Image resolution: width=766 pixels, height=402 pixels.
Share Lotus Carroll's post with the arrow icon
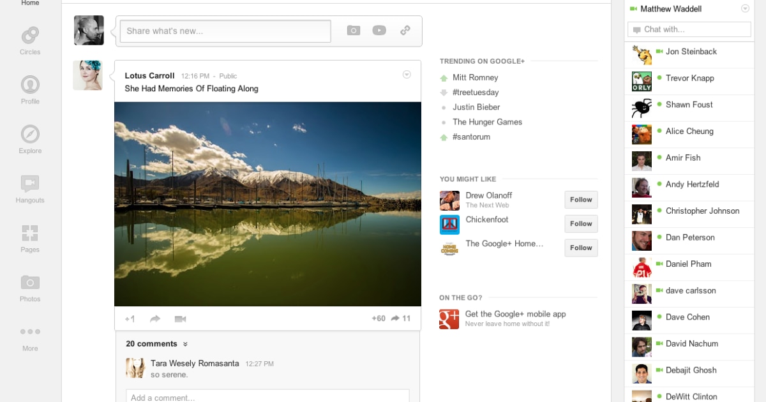click(154, 318)
